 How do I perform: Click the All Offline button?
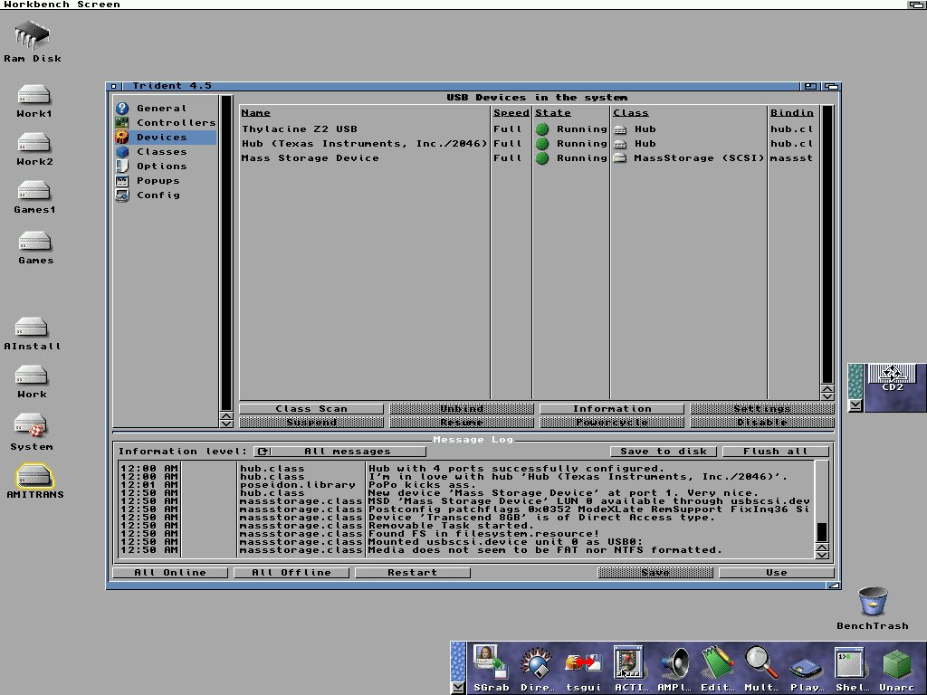click(x=291, y=572)
